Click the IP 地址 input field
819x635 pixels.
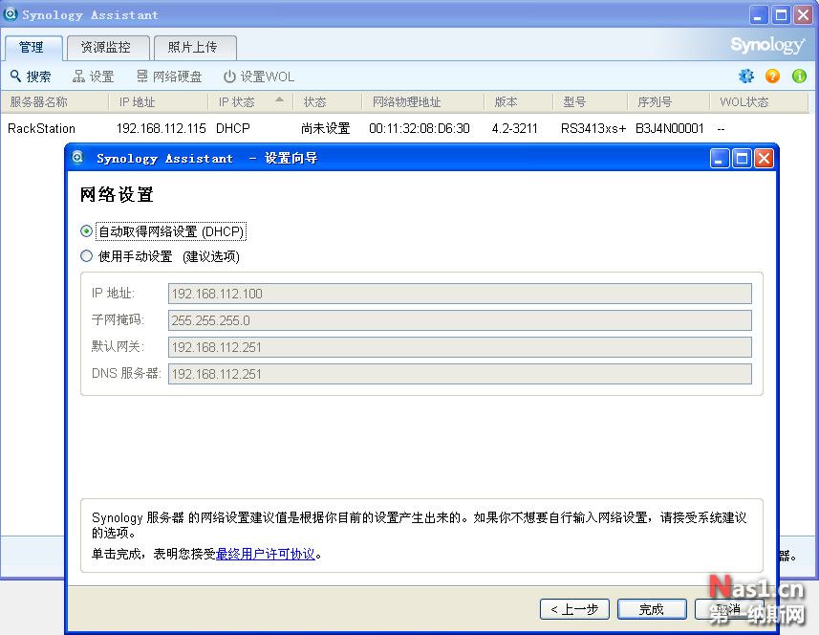click(x=460, y=294)
